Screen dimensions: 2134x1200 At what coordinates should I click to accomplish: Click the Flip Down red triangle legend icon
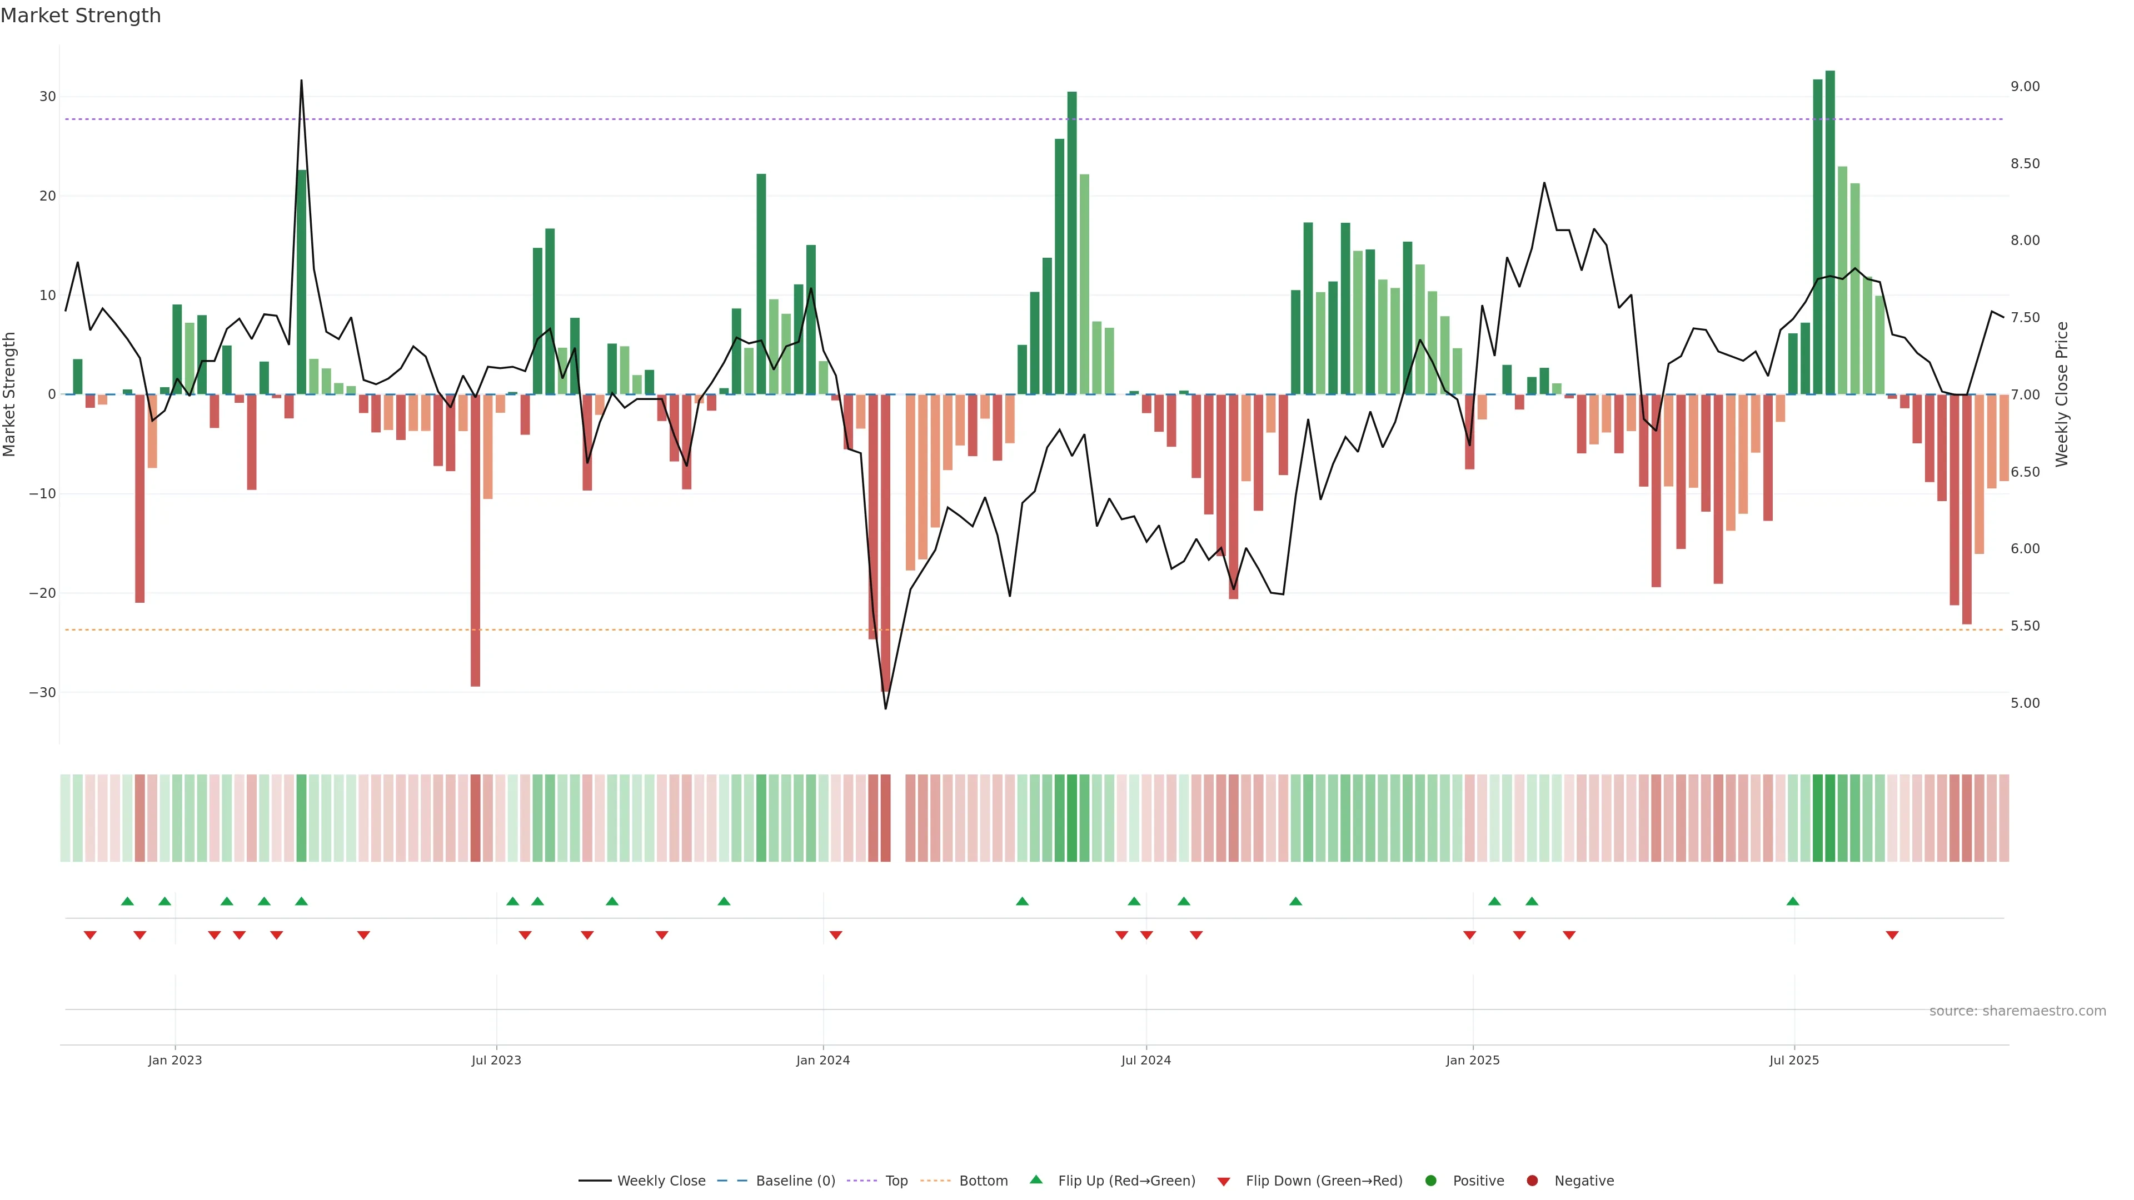[x=1224, y=1181]
